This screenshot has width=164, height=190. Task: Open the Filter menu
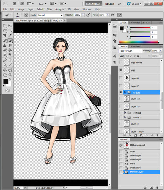click(x=49, y=9)
